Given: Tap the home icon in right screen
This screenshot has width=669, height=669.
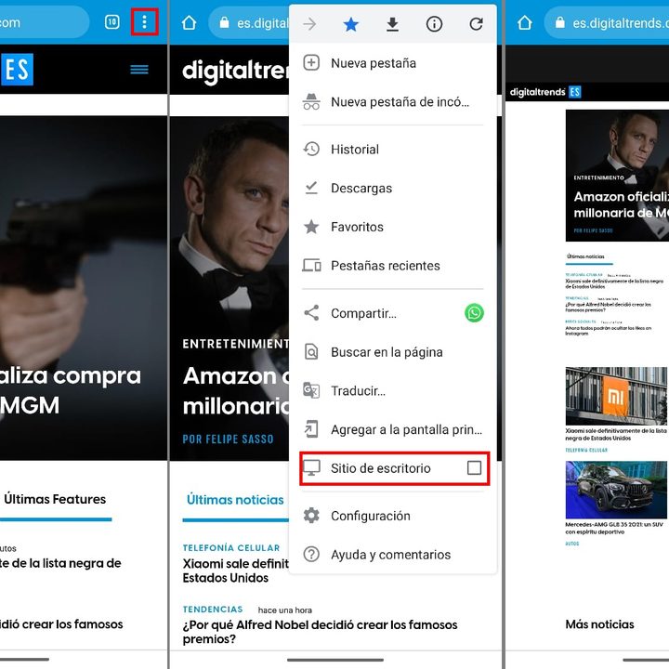Looking at the screenshot, I should 524,22.
